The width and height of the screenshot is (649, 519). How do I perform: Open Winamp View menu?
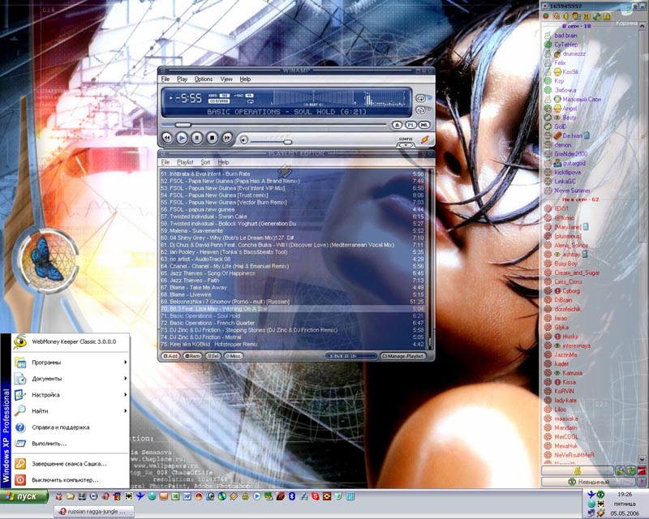(226, 79)
